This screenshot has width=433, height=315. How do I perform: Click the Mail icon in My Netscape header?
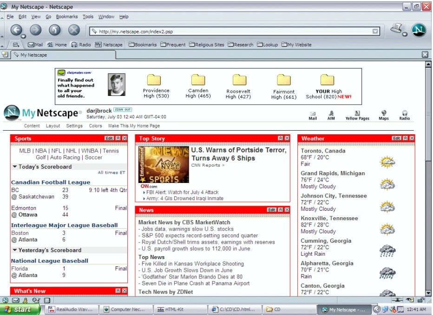(x=313, y=116)
